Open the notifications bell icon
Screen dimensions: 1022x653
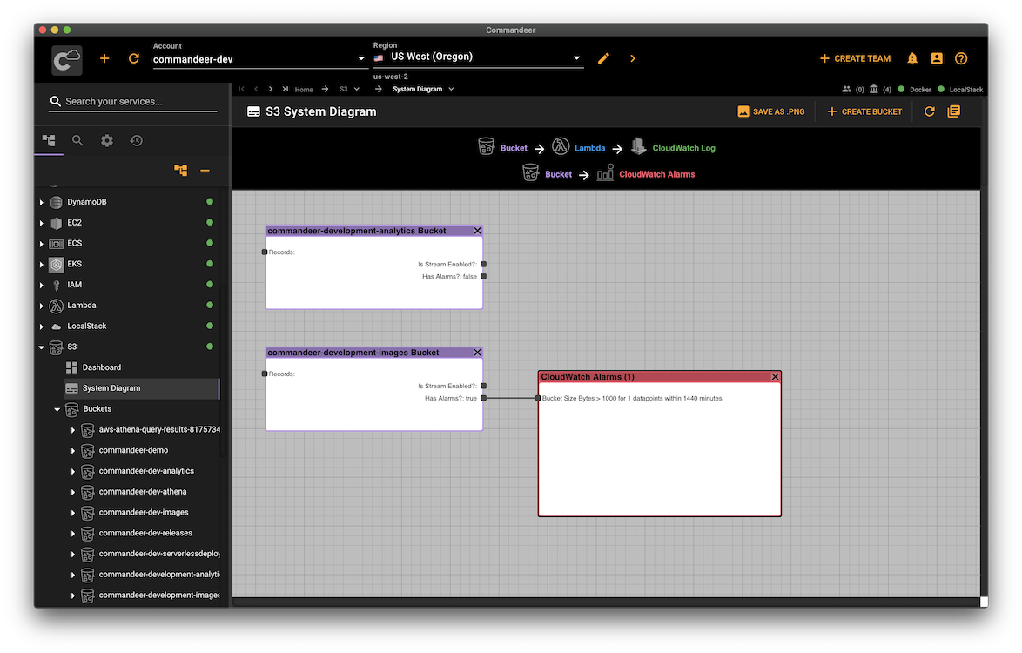[912, 58]
